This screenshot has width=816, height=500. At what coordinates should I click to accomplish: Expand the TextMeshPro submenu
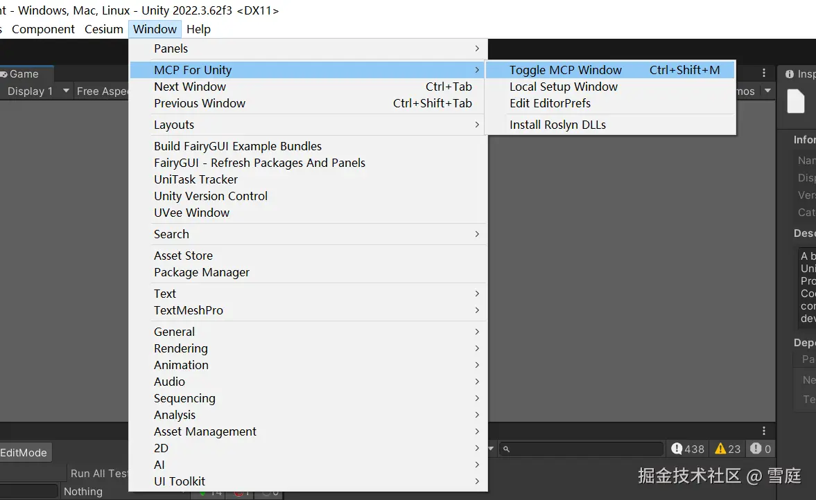click(308, 310)
